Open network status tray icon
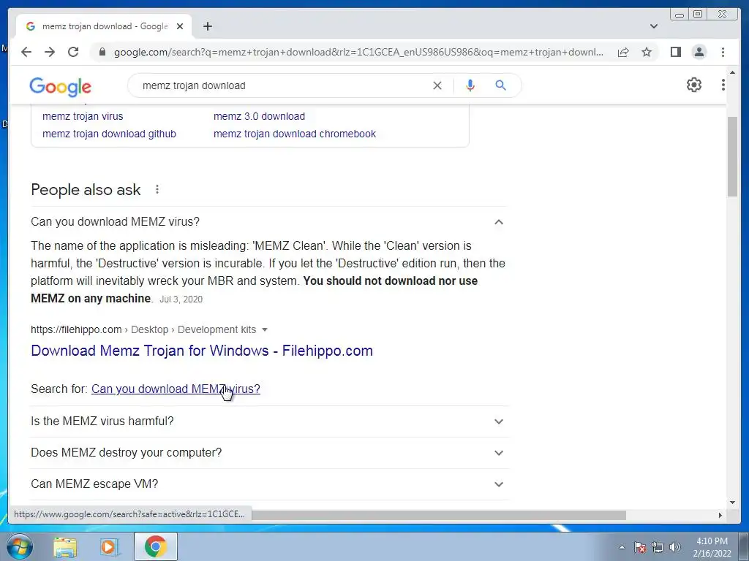This screenshot has height=561, width=749. click(658, 547)
